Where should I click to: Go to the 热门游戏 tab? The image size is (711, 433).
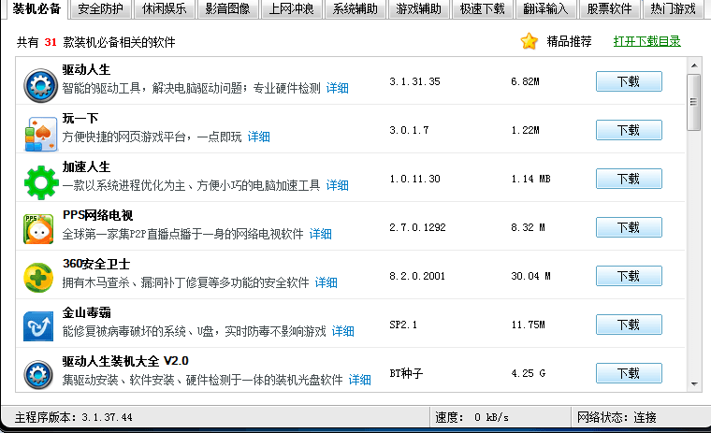click(x=672, y=9)
